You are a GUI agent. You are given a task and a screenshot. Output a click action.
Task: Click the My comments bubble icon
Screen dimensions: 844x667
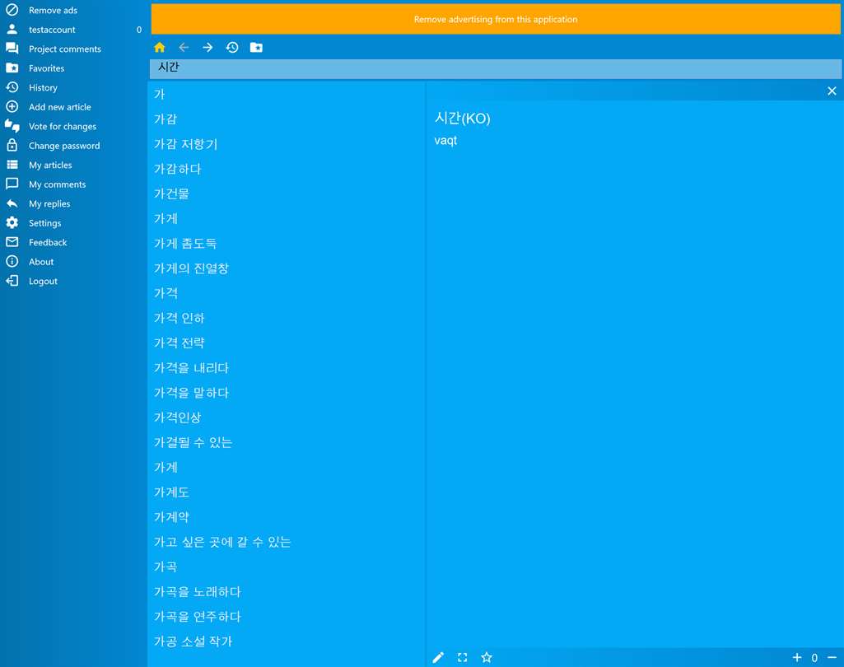(12, 184)
